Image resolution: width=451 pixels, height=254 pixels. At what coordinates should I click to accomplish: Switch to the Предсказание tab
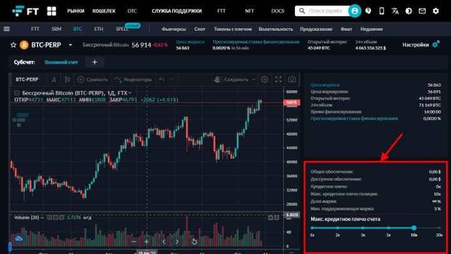pos(316,29)
